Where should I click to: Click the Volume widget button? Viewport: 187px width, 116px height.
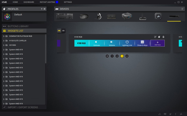[x=112, y=43]
